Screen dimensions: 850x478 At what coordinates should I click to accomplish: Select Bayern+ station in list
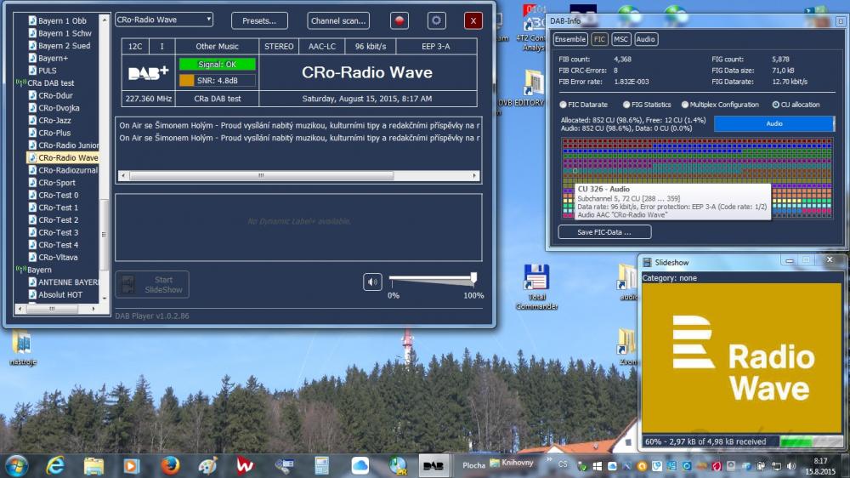coord(53,58)
